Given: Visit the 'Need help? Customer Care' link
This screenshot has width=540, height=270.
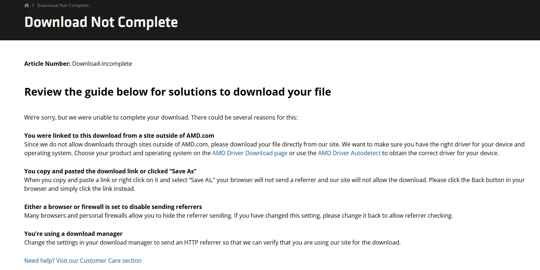Looking at the screenshot, I should (83, 261).
